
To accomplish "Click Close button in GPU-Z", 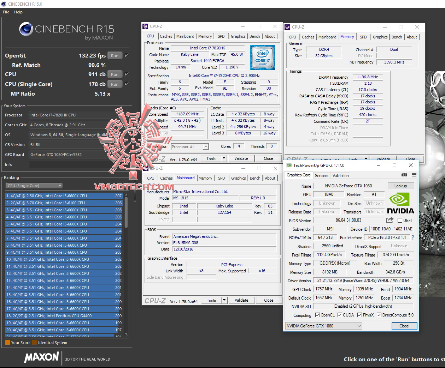I will pos(404,326).
